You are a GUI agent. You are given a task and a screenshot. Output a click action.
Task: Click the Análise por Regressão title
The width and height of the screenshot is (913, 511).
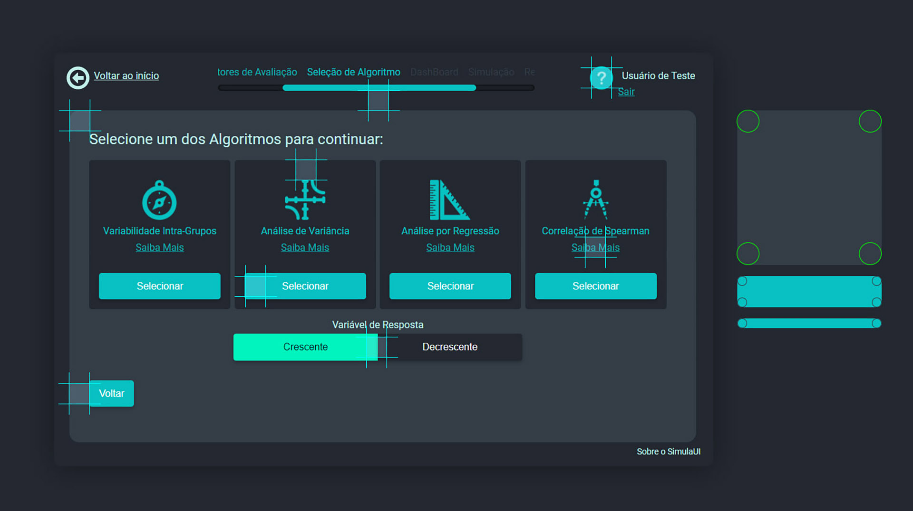point(450,231)
